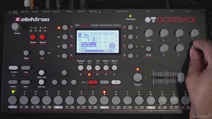The image size is (212, 119).
Task: Select track T8 button
Action: (x=131, y=56)
